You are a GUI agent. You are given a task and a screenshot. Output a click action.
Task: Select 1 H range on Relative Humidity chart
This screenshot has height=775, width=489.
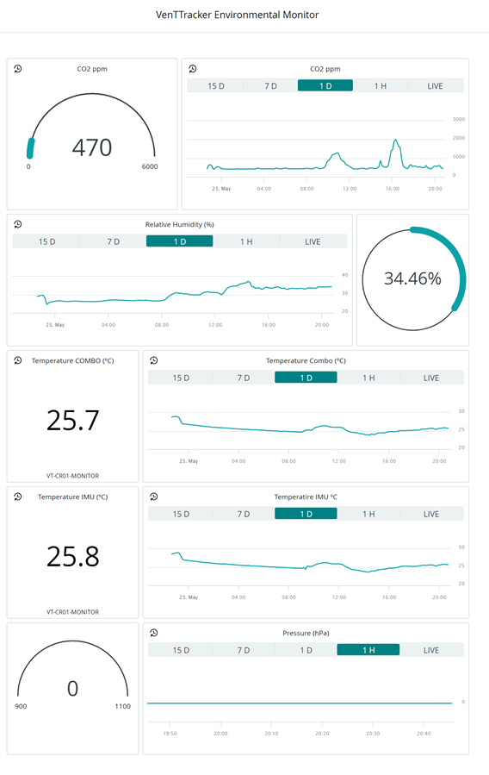(x=246, y=241)
